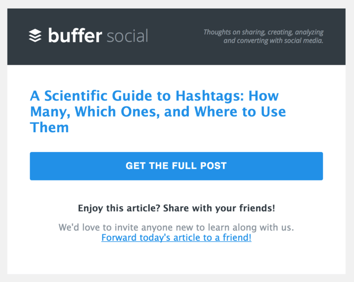The height and width of the screenshot is (282, 354).
Task: Click the headline's final line reading 'Them'
Action: pyautogui.click(x=50, y=127)
